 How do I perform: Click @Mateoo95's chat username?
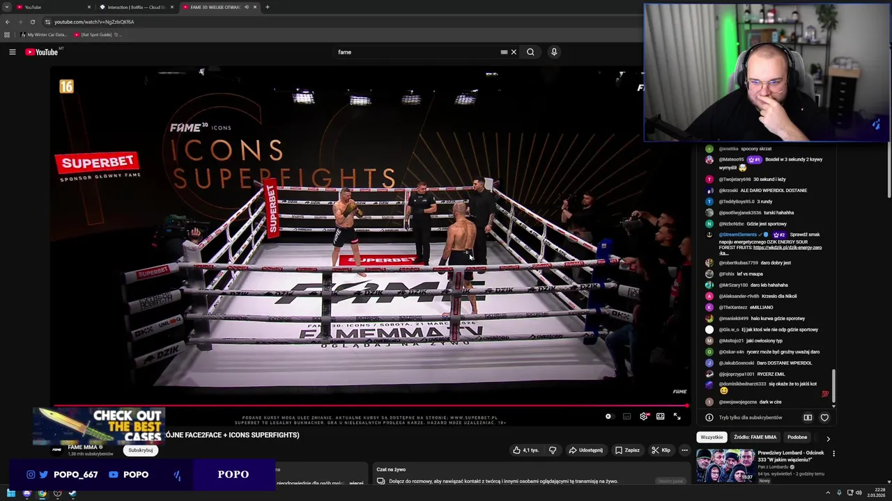point(731,159)
